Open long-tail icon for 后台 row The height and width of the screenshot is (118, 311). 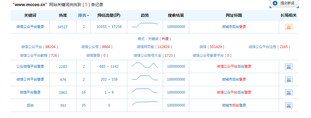(289, 105)
